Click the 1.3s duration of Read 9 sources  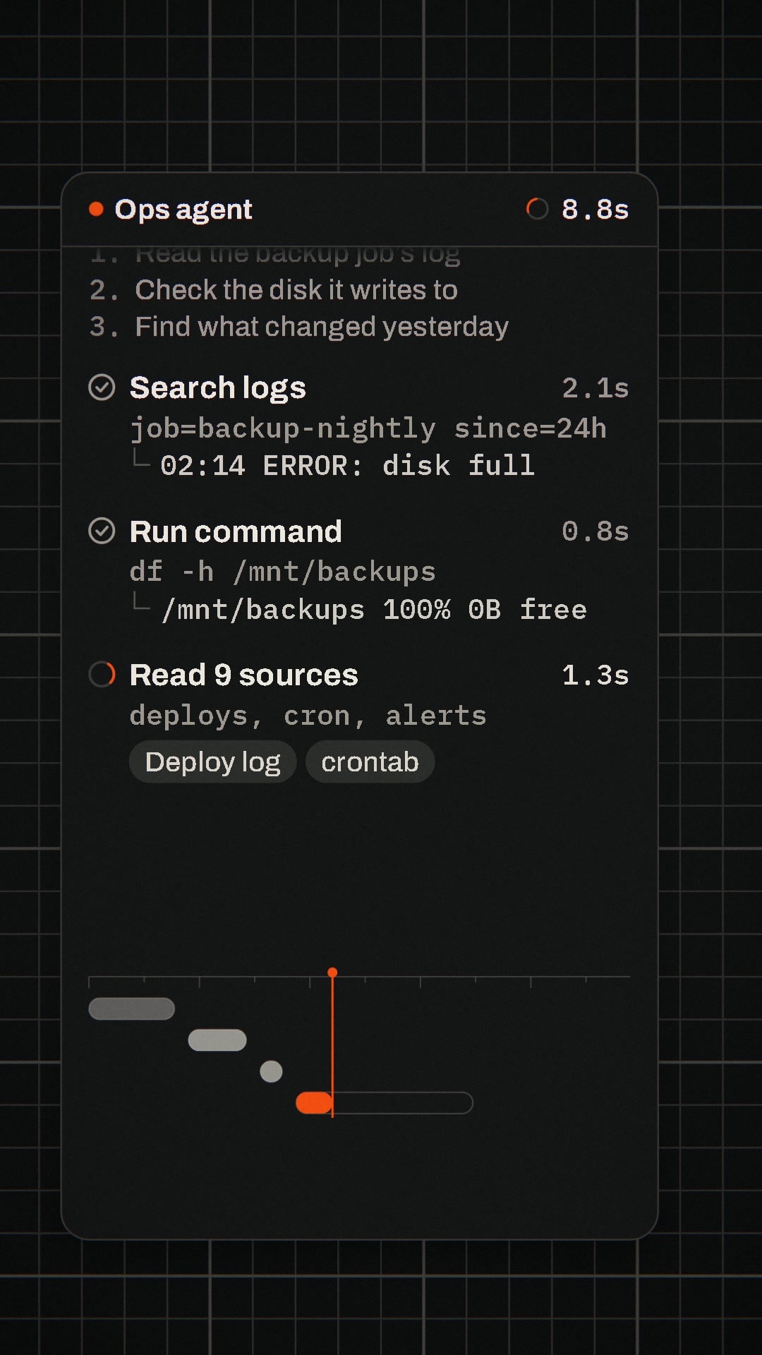pos(595,675)
